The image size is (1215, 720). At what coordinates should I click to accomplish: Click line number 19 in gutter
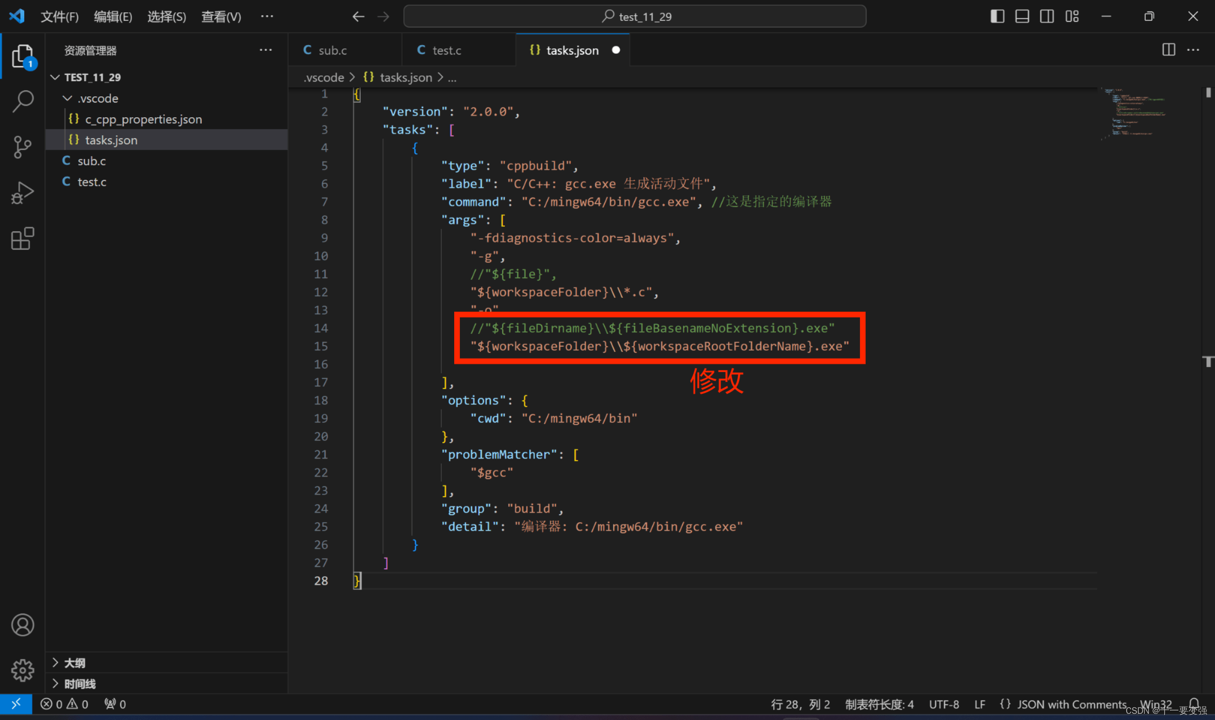321,418
